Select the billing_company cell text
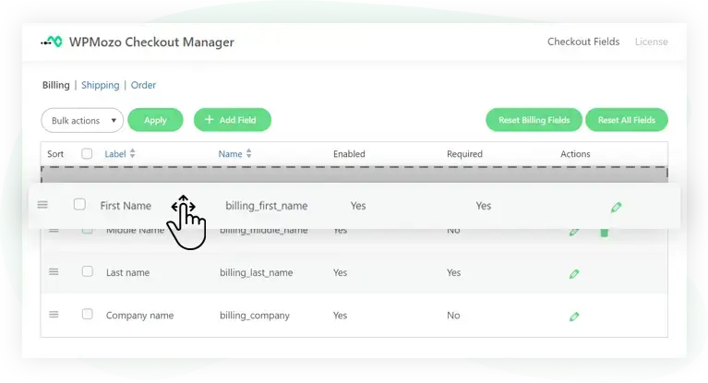The image size is (708, 383). pyautogui.click(x=255, y=316)
